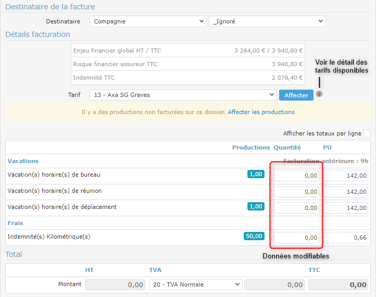The width and height of the screenshot is (376, 297).
Task: Click the 1,00 production badge for déplacement
Action: click(256, 206)
